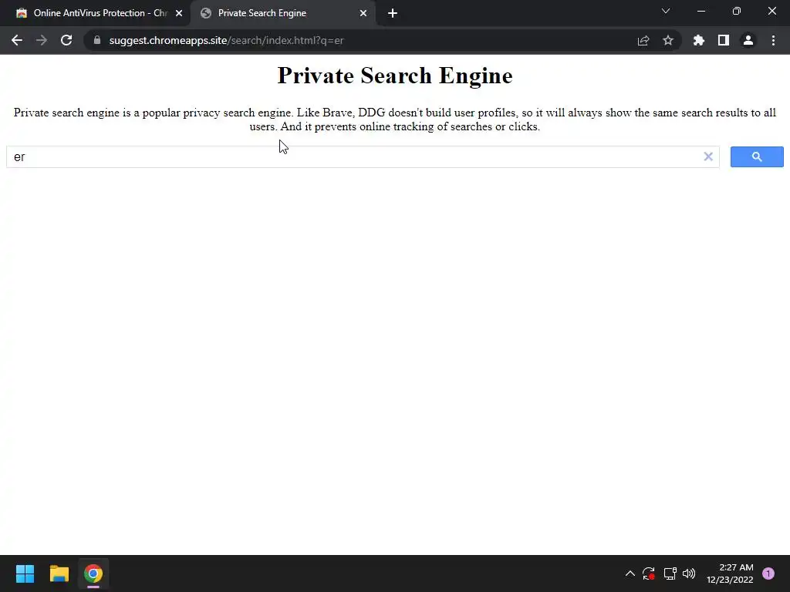Bookmark this tab with the star icon
Image resolution: width=790 pixels, height=592 pixels.
668,40
